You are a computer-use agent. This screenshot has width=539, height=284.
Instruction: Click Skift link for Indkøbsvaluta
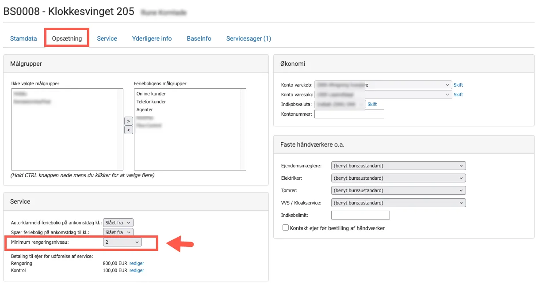click(372, 104)
